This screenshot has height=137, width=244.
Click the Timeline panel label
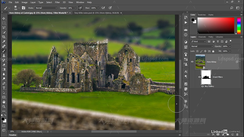13,135
